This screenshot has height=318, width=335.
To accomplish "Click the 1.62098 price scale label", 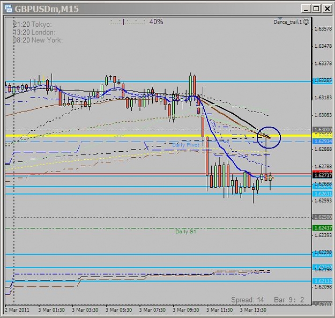I will coord(323,287).
